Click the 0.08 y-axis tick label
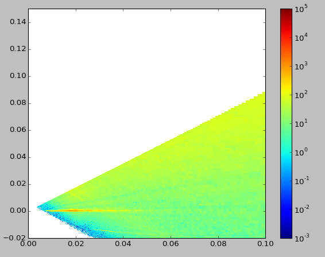The height and width of the screenshot is (257, 325). [18, 103]
